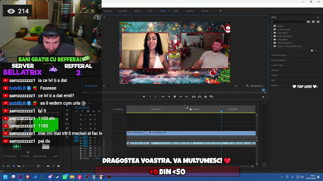Screen dimensions: 323x181
Task: Switch to the Assembly workspace
Action: point(123,11)
